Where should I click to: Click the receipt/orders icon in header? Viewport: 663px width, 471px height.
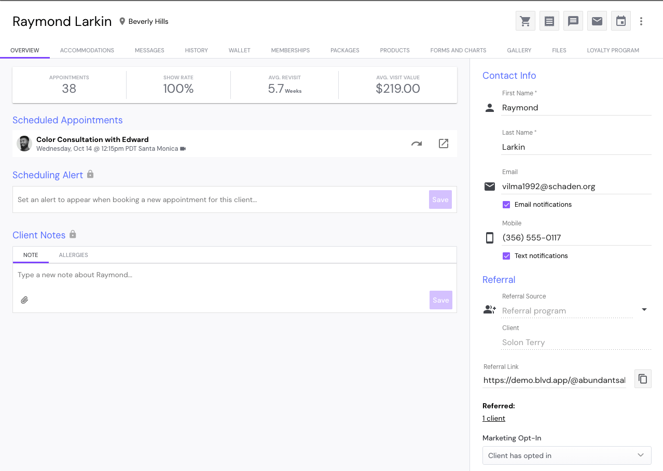(549, 21)
